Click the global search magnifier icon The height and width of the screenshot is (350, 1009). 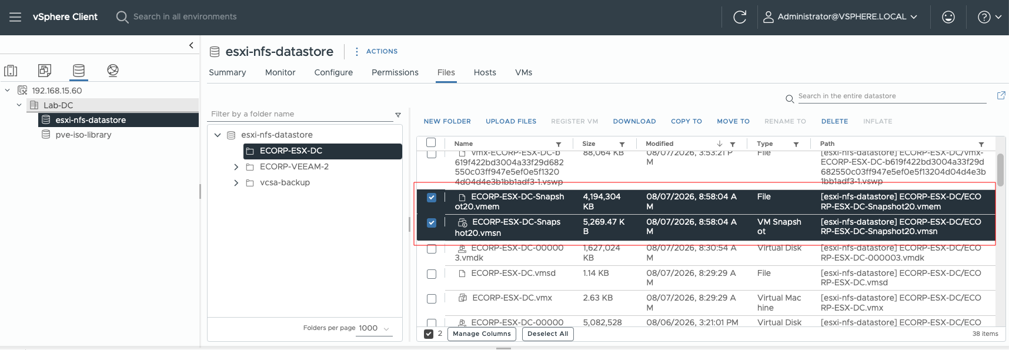pos(122,17)
